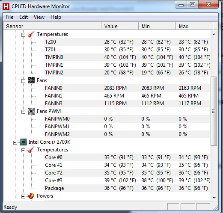Screen dimensions: 223x213
Task: Click the 1115 RPM value of FANIN3
Action: [115, 104]
